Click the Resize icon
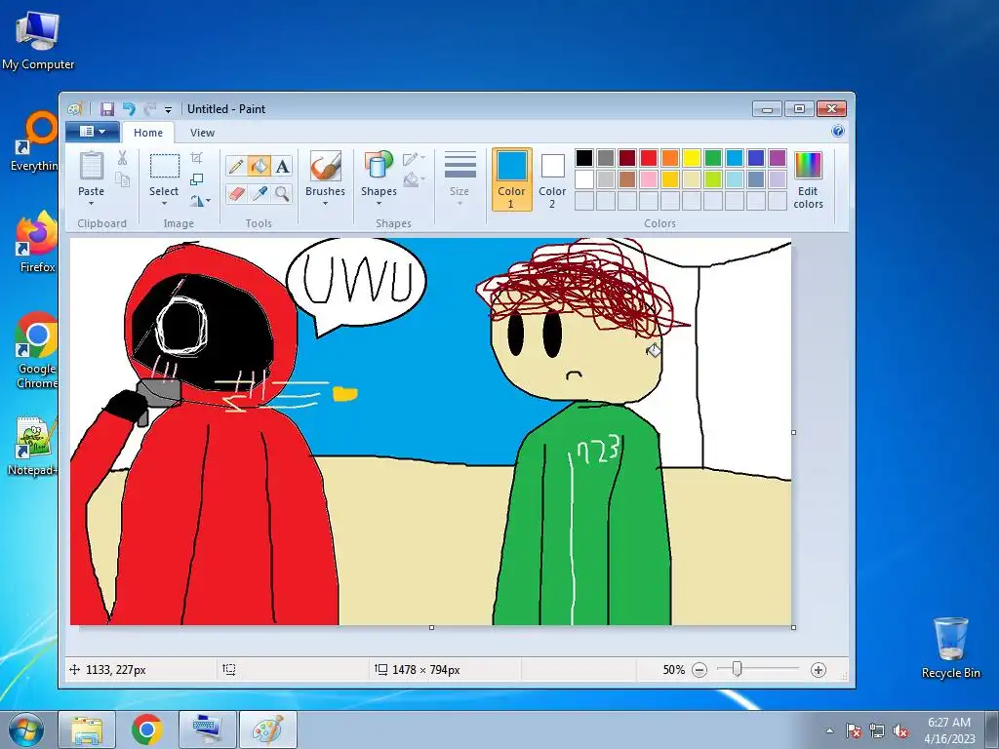Screen dimensions: 999x749 point(197,179)
